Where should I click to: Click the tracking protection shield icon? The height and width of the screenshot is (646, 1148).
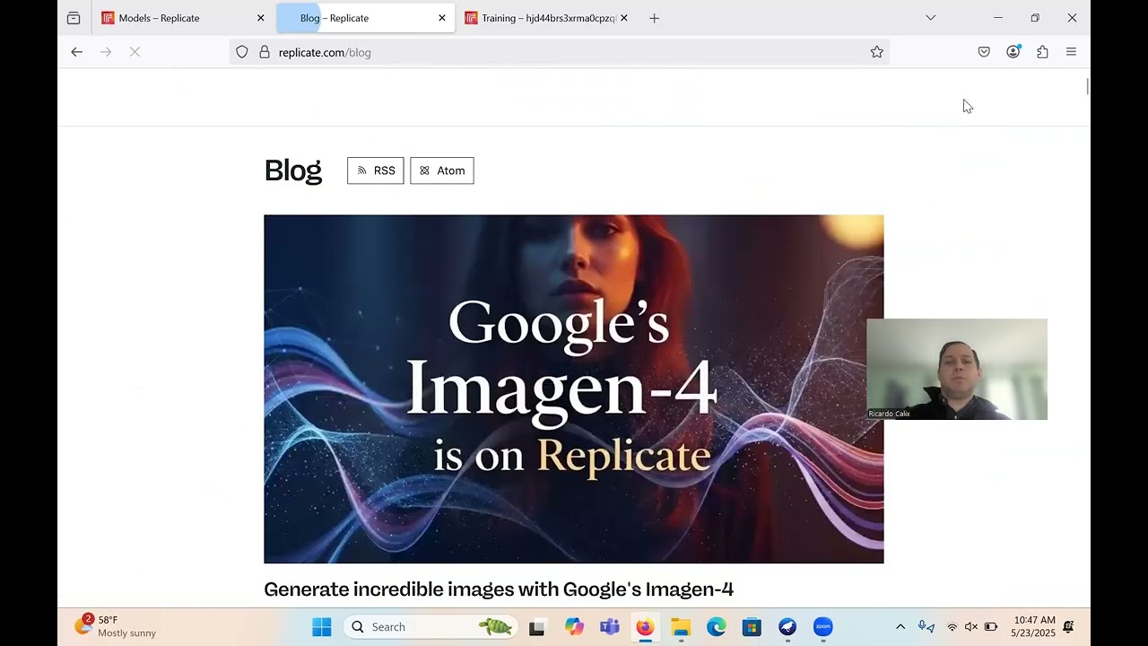point(242,52)
